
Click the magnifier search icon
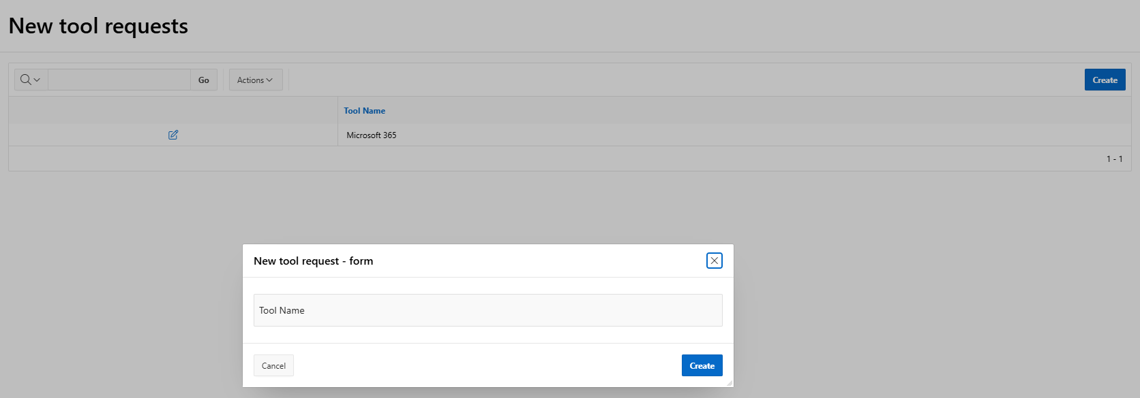(x=25, y=80)
